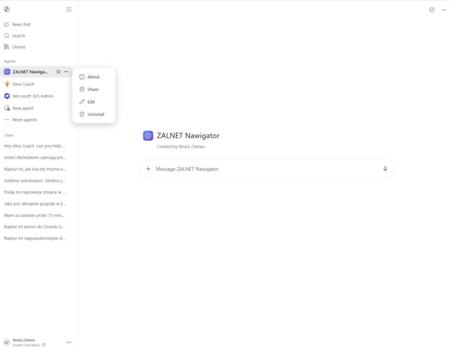Open the apps grid launcher icon
Screen dimensions: 450x348
coord(69,10)
